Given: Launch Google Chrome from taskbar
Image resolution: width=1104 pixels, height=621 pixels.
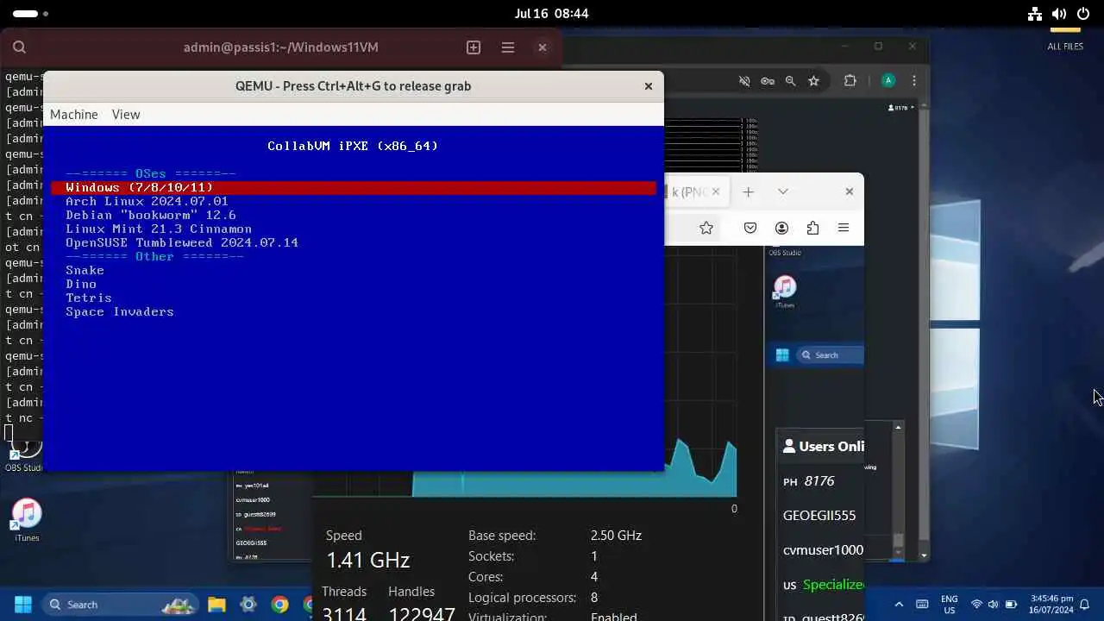Looking at the screenshot, I should [279, 605].
